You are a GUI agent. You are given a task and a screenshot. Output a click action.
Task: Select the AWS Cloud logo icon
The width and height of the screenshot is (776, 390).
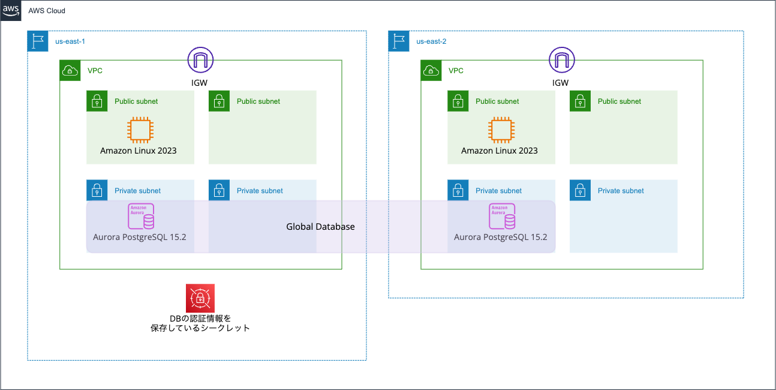coord(11,10)
